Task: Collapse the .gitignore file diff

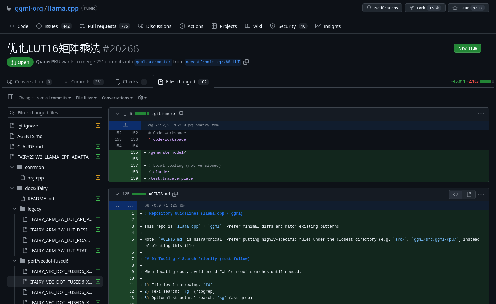Action: (117, 114)
